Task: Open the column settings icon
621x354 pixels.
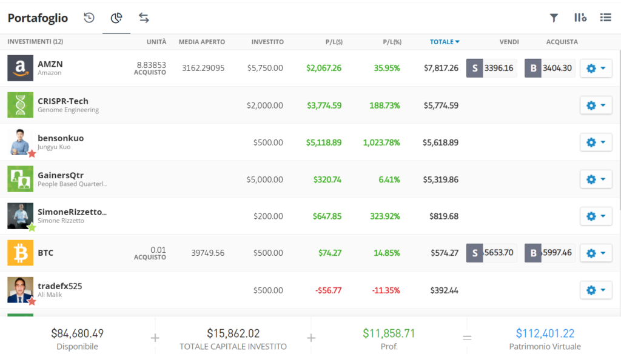Action: pyautogui.click(x=580, y=18)
